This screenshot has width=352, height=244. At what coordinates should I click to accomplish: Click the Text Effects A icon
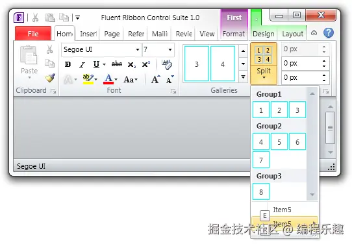pyautogui.click(x=68, y=79)
